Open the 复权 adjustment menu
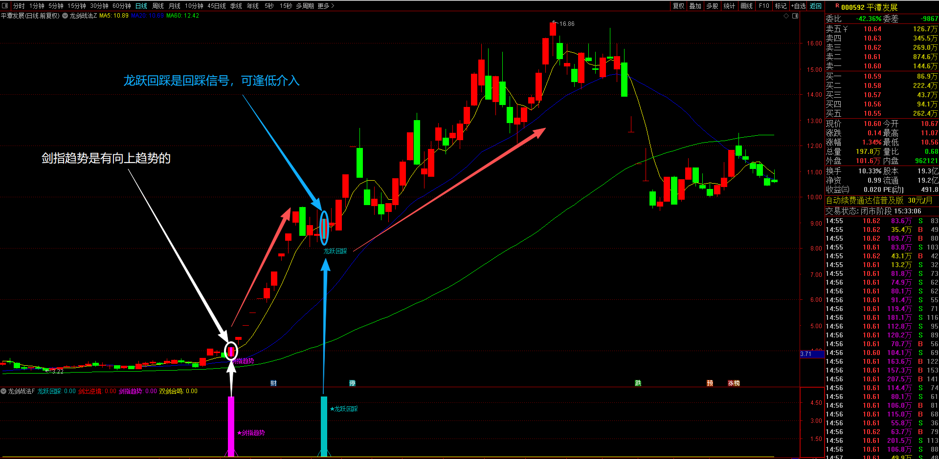 (679, 6)
